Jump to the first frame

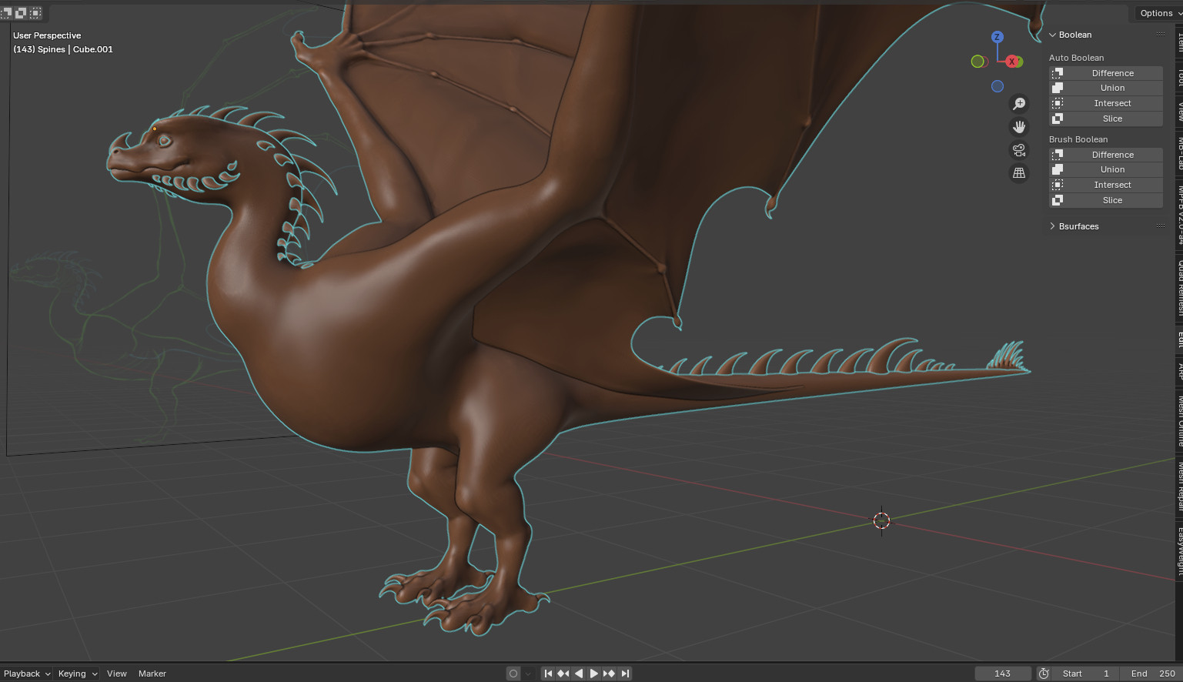click(x=548, y=674)
